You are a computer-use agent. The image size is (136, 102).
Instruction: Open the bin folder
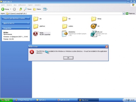(36, 19)
